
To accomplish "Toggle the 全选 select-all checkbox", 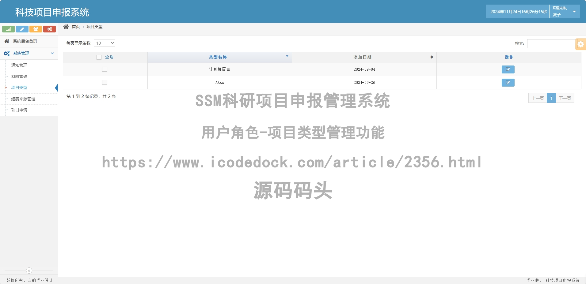I will [99, 57].
